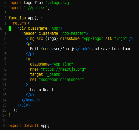Image resolution: width=139 pixels, height=130 pixels.
Task: Click the "noopener noreferrer" rel value
Action: [x=61, y=80]
